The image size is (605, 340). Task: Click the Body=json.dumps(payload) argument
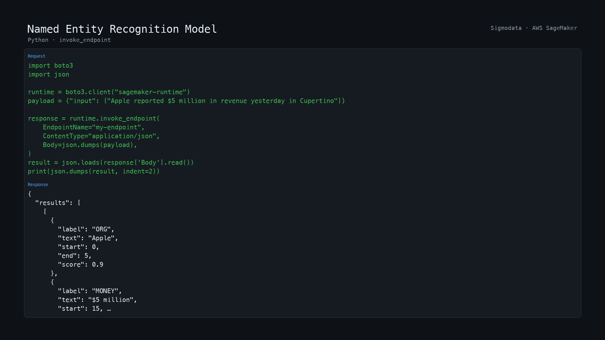pos(90,145)
